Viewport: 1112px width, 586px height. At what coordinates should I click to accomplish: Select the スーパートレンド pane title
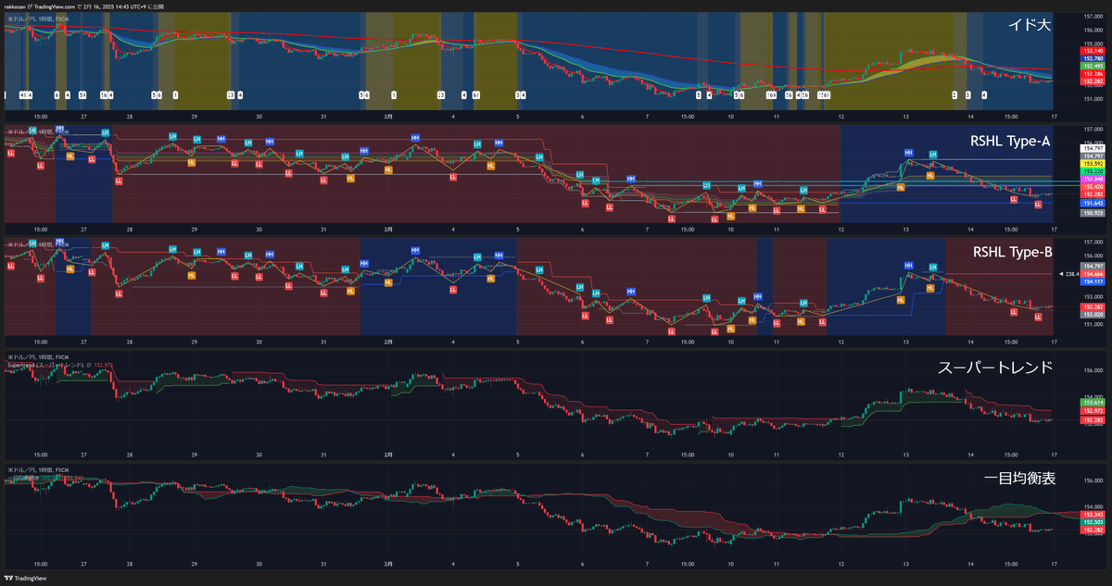coord(995,368)
